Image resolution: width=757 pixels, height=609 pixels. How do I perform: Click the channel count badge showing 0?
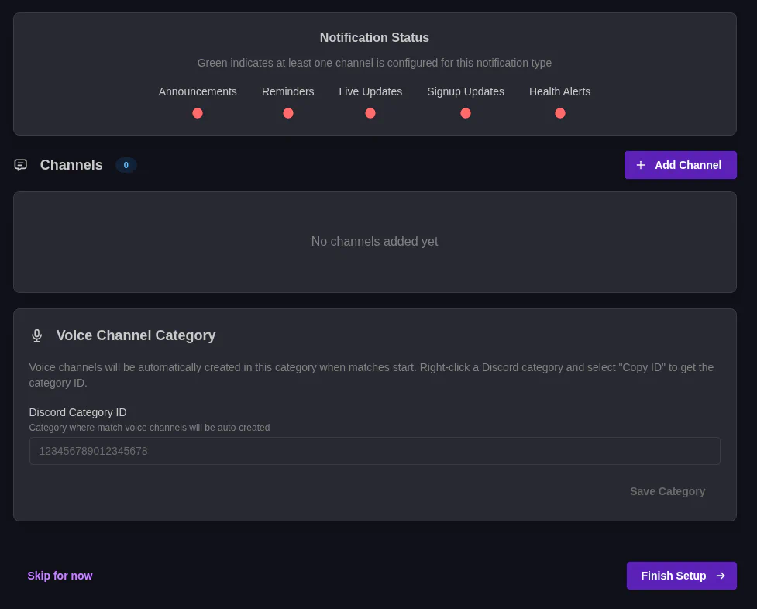(126, 165)
